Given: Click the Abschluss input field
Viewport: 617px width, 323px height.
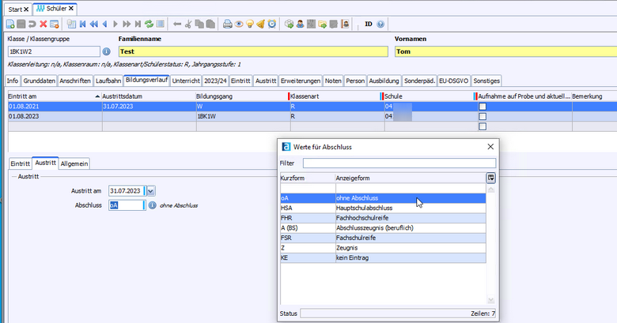Looking at the screenshot, I should click(127, 205).
